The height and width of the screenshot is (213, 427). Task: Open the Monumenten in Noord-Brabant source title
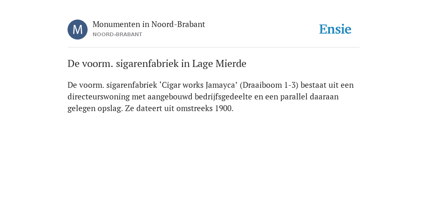point(149,25)
